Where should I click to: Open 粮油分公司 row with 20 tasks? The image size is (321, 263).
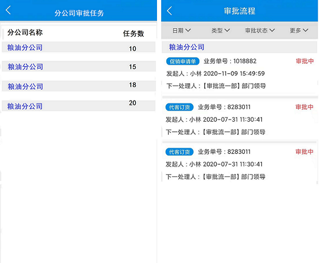coord(78,106)
